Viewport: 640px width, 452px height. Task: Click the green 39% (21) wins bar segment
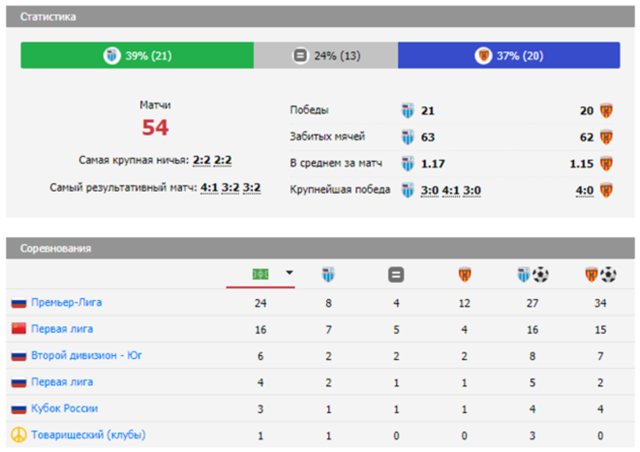tap(137, 55)
